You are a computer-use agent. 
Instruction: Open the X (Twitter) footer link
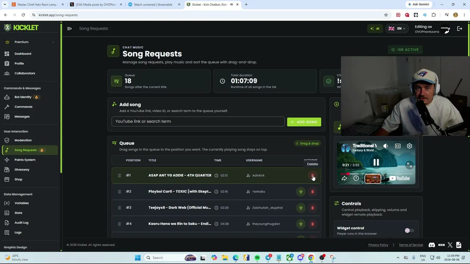click(450, 245)
